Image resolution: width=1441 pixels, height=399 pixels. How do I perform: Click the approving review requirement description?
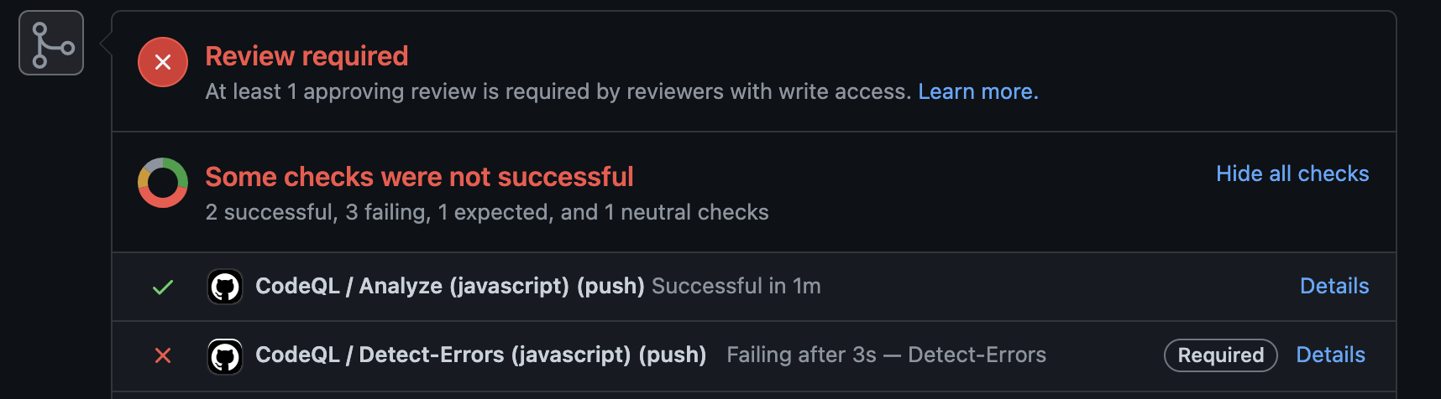pyautogui.click(x=558, y=91)
